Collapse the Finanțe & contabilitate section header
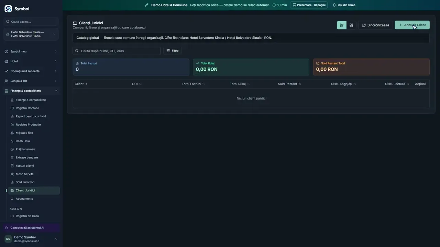This screenshot has height=247, width=440. tap(31, 91)
